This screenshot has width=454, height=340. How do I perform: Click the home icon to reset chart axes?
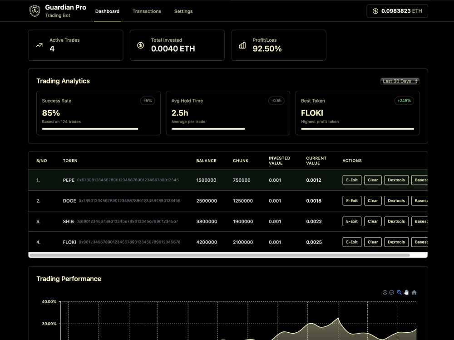pyautogui.click(x=413, y=292)
